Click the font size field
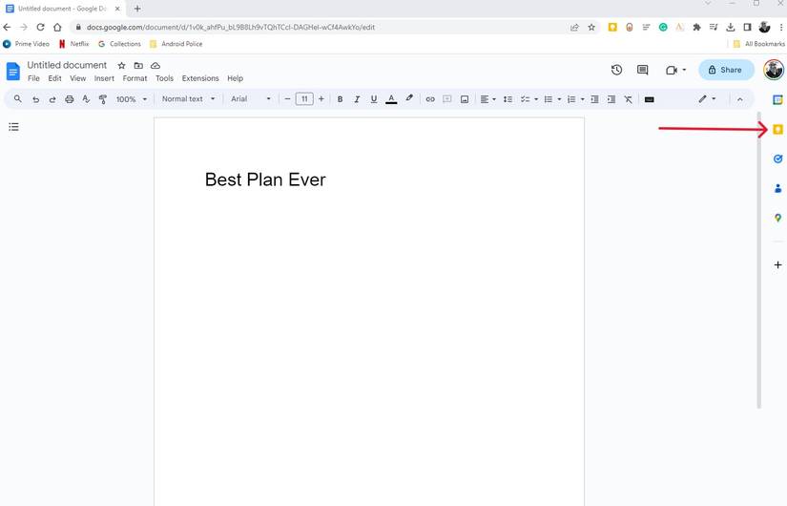This screenshot has height=506, width=787. [x=304, y=99]
